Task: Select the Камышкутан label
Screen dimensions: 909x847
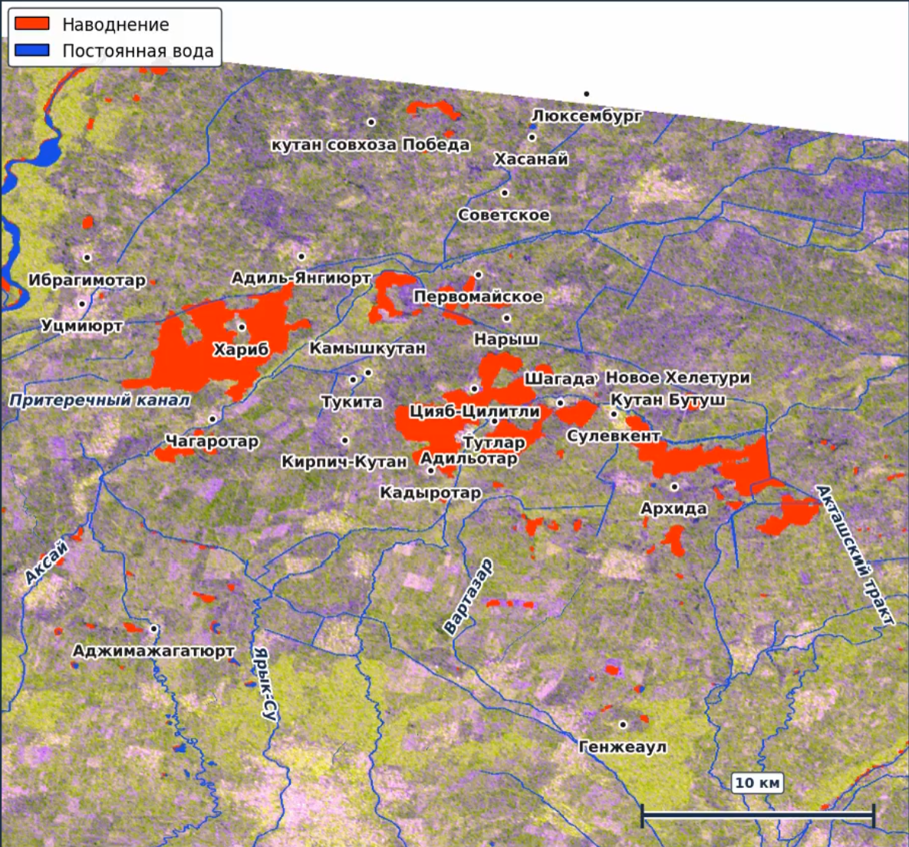Action: [x=367, y=348]
